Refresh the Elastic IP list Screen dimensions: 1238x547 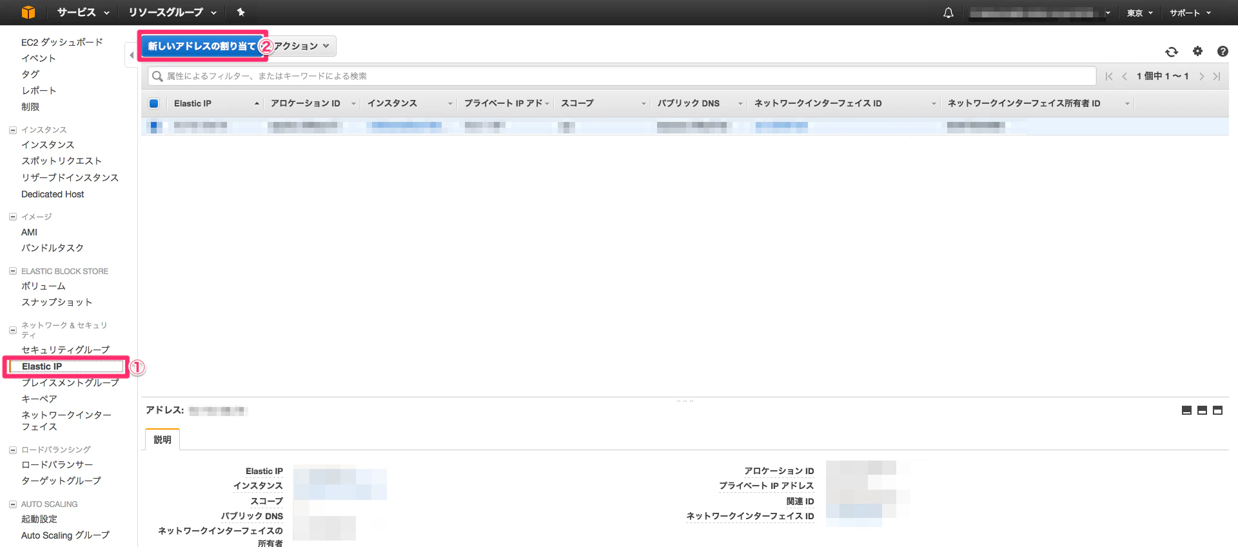(x=1172, y=52)
